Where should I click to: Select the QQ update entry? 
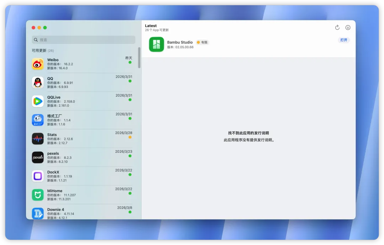point(82,83)
